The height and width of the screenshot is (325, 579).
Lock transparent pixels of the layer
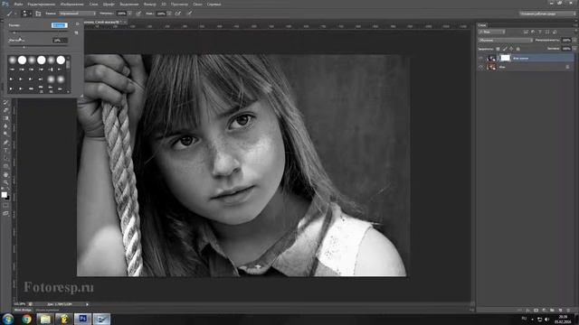(498, 49)
